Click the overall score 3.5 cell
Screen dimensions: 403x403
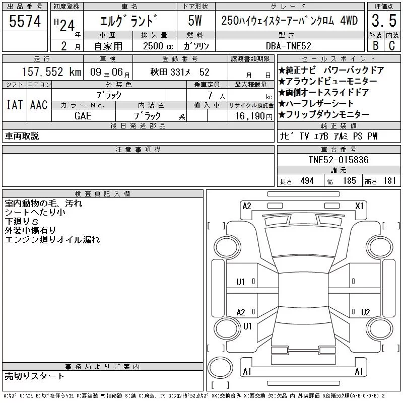point(384,21)
